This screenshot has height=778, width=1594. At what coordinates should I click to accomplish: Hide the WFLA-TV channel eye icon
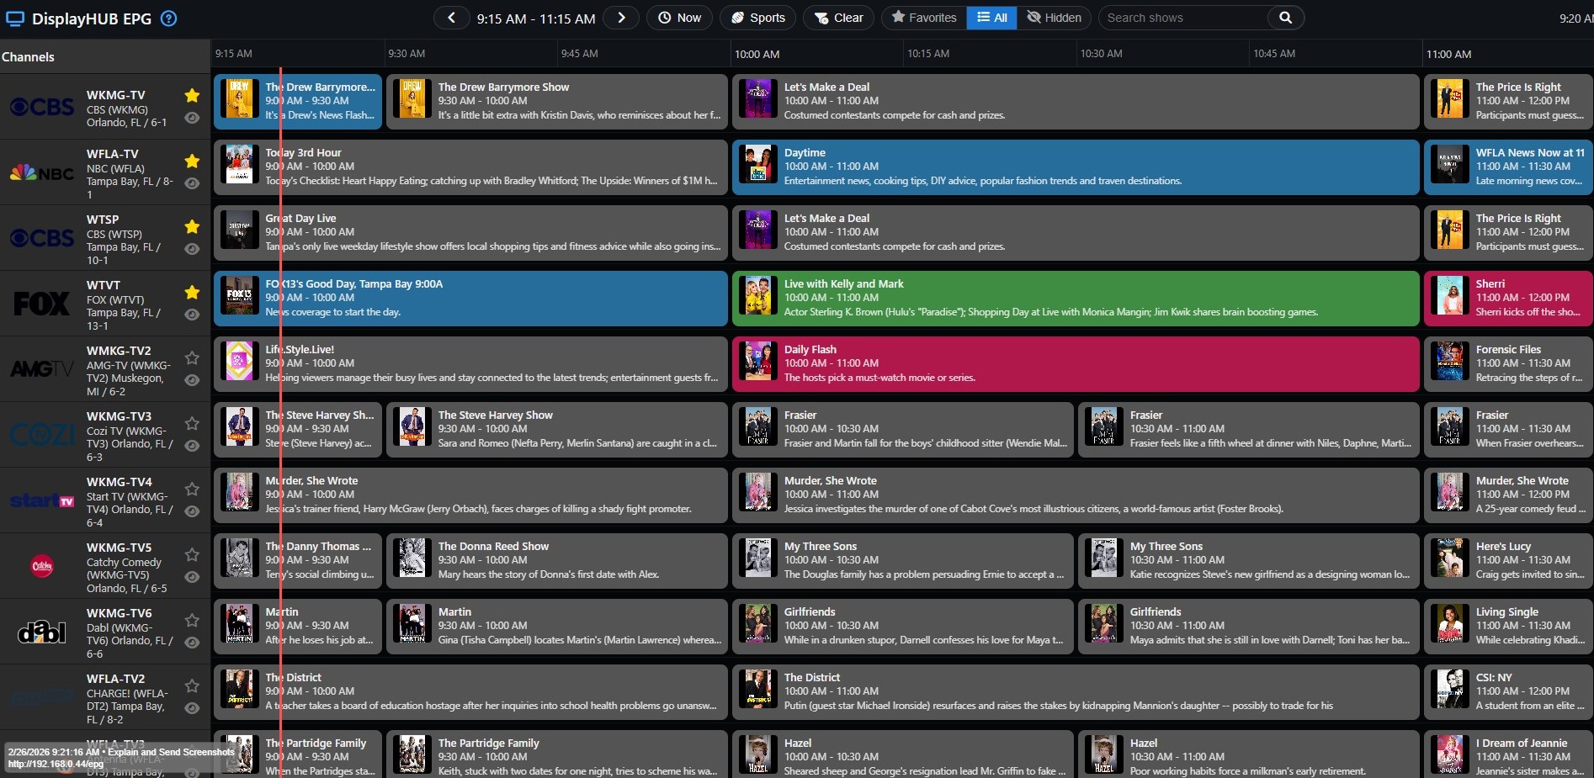tap(192, 183)
